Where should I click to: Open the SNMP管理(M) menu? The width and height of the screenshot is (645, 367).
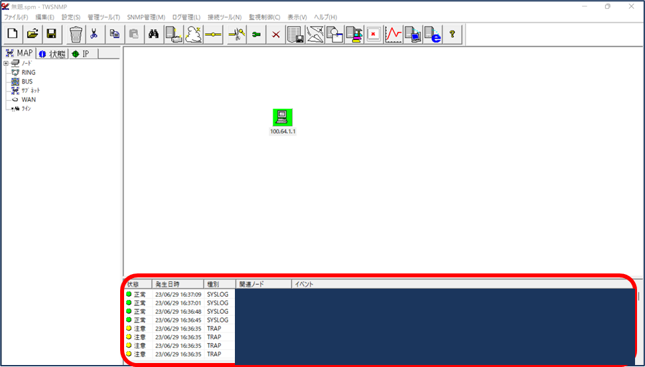[146, 17]
